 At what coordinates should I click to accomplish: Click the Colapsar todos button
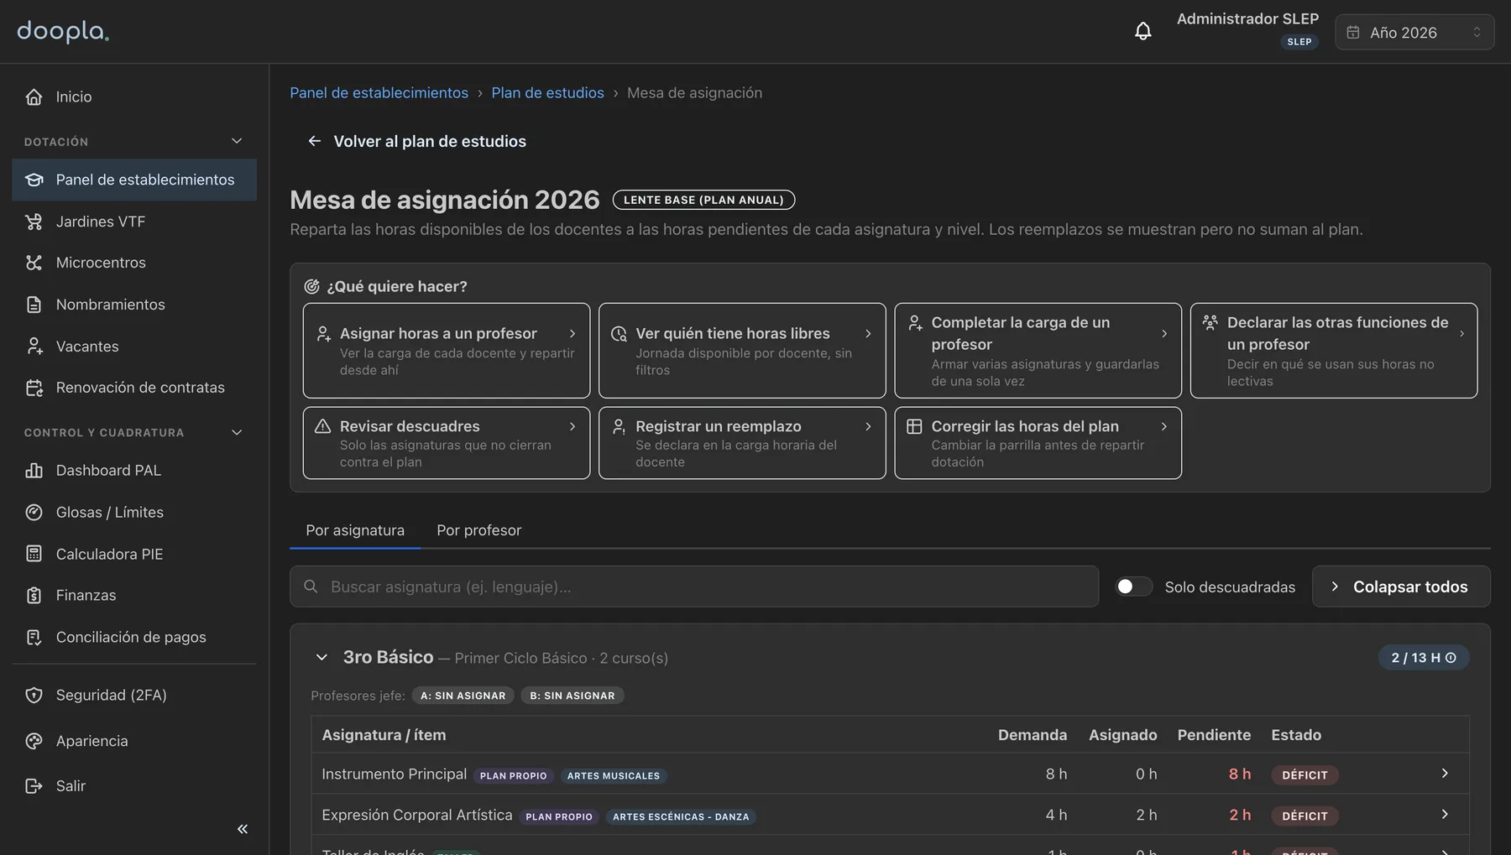1401,587
